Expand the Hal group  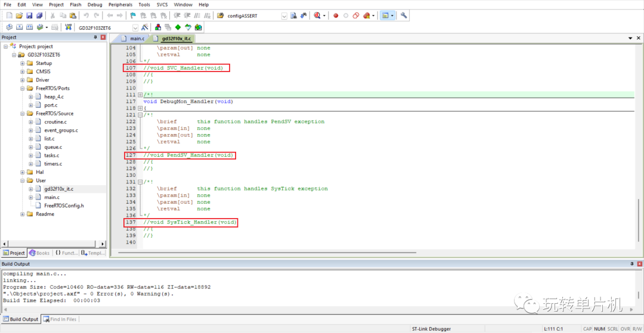pos(23,172)
